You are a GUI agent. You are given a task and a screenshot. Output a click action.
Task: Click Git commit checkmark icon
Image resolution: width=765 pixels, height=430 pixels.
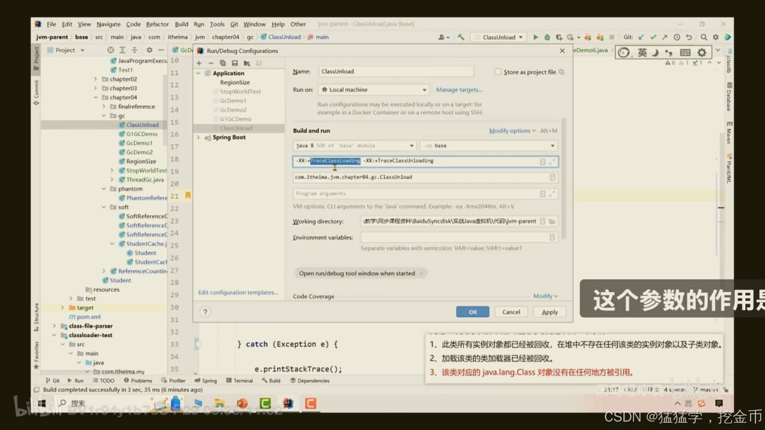point(653,37)
